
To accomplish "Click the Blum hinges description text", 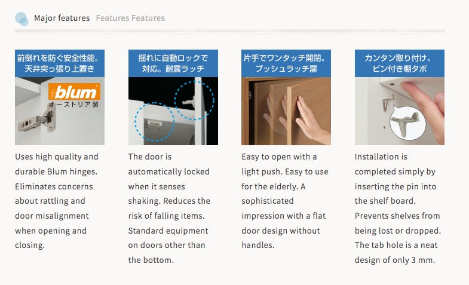I will 57,201.
